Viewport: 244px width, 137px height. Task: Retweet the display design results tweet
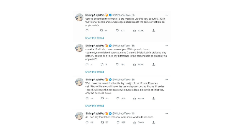coord(102,99)
